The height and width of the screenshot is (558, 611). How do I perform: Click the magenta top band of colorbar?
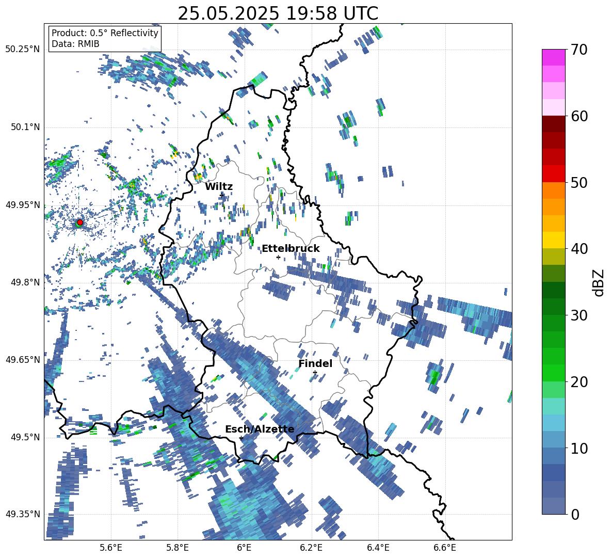coord(553,57)
